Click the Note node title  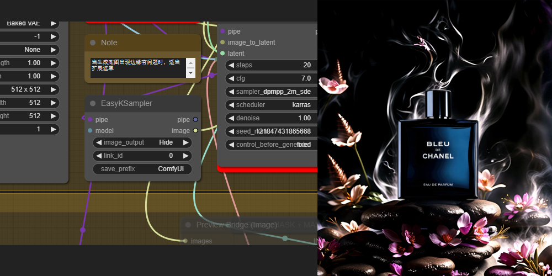(109, 43)
